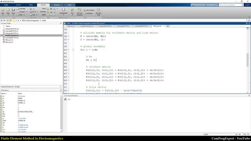Viewport: 251px width, 141px height.
Task: Open the AnalyticSolution.m editor tab
Action: click(x=87, y=26)
